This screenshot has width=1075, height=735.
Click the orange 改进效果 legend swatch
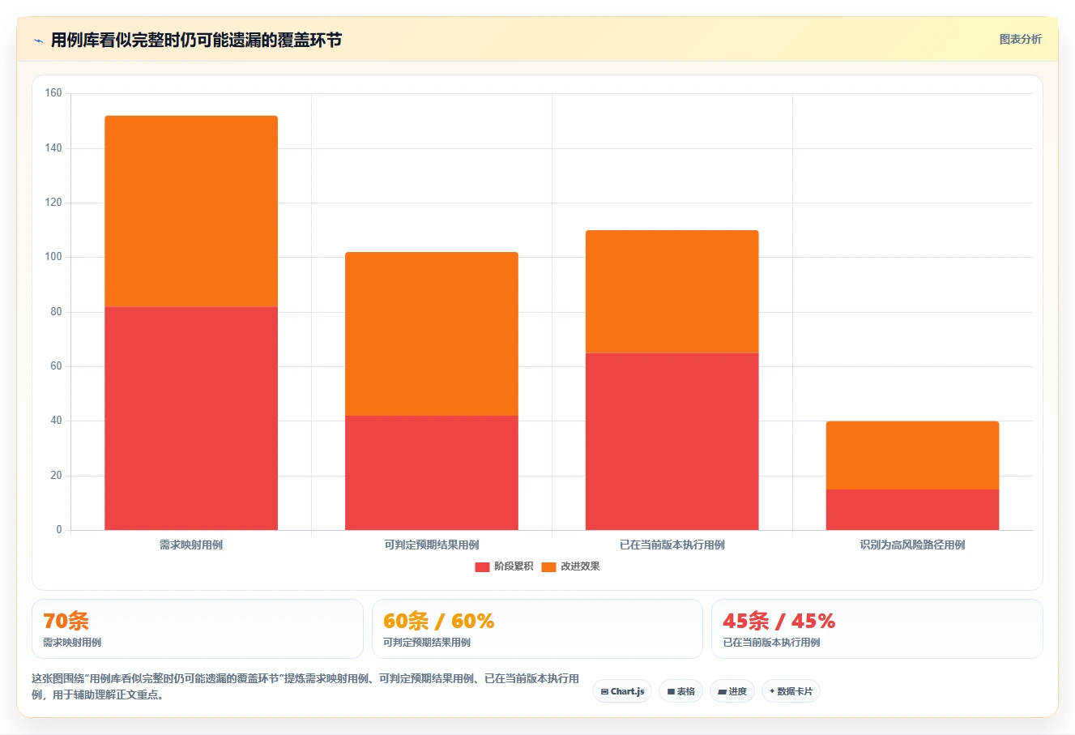(x=548, y=566)
